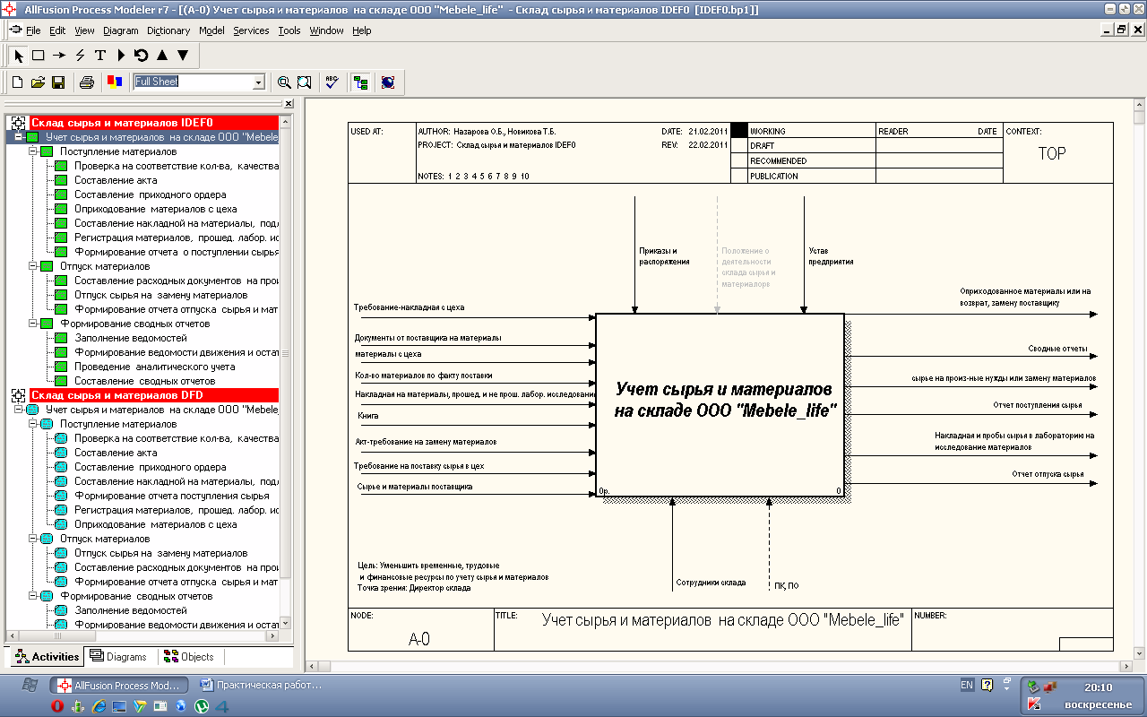
Task: Go to child diagram with down triangle
Action: pos(182,55)
